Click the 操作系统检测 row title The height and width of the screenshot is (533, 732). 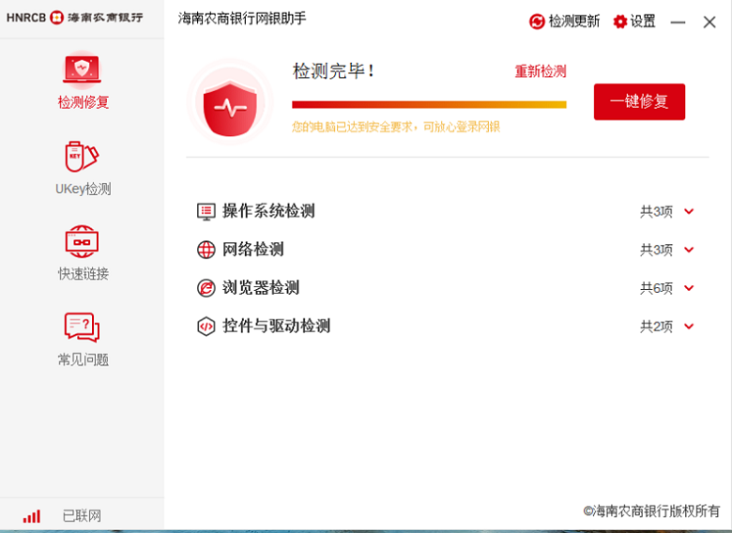click(x=268, y=211)
